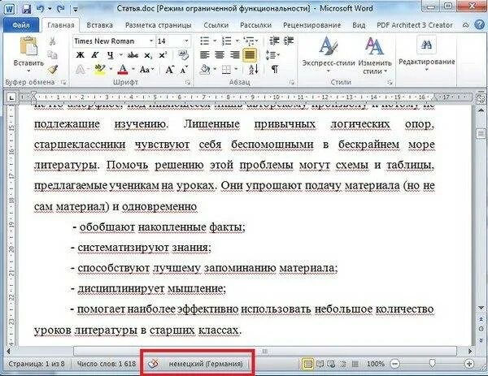Screen dimensions: 488x376
Task: Click the 100% zoom level button
Action: click(375, 364)
